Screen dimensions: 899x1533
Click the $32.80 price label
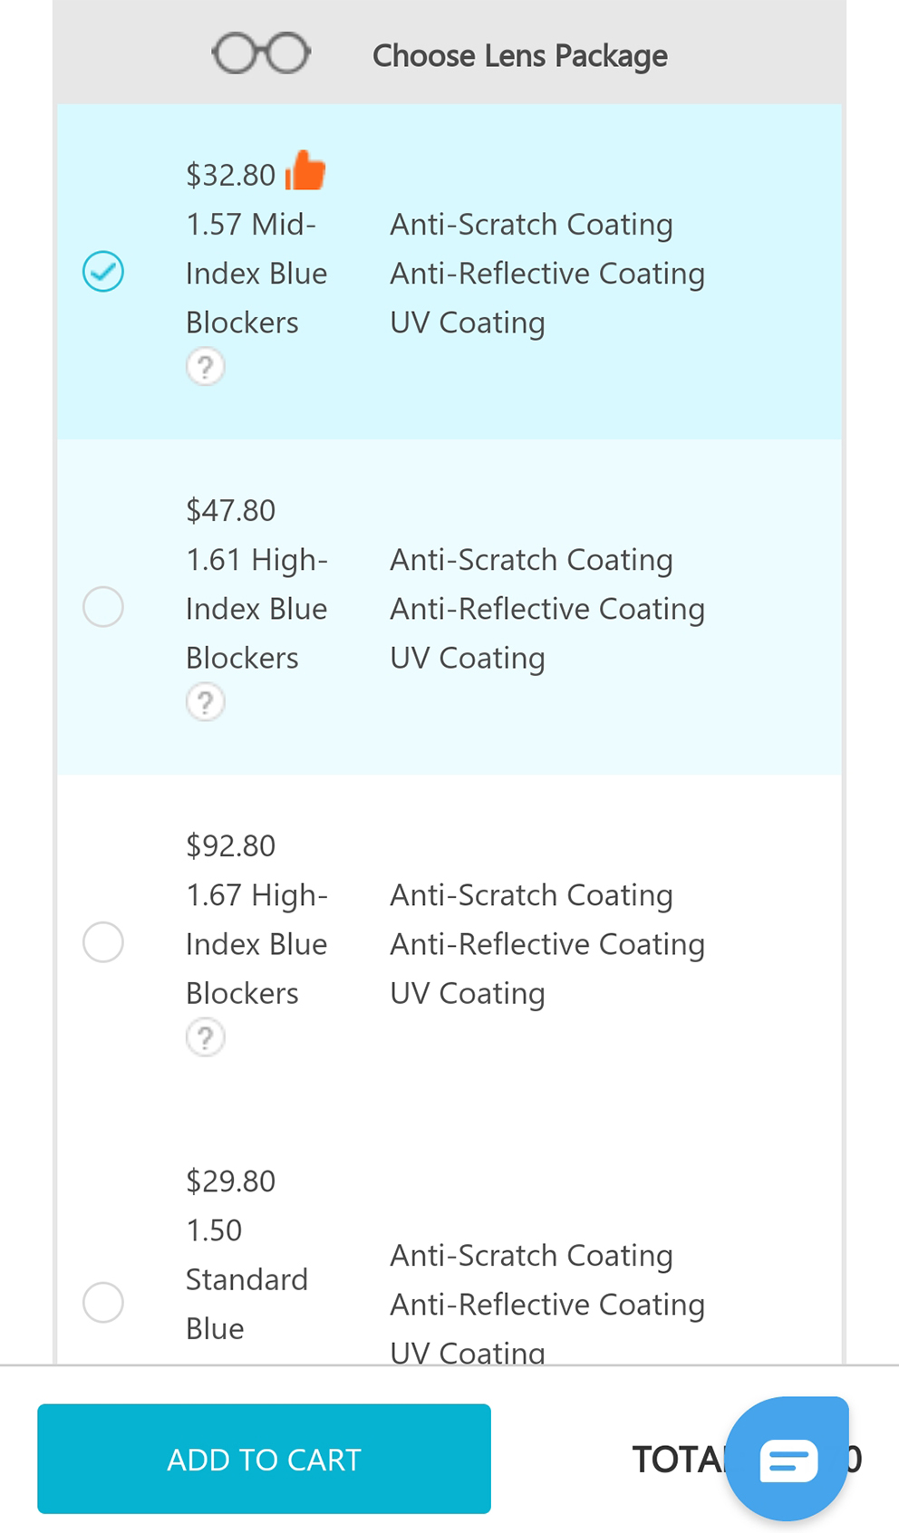click(230, 175)
